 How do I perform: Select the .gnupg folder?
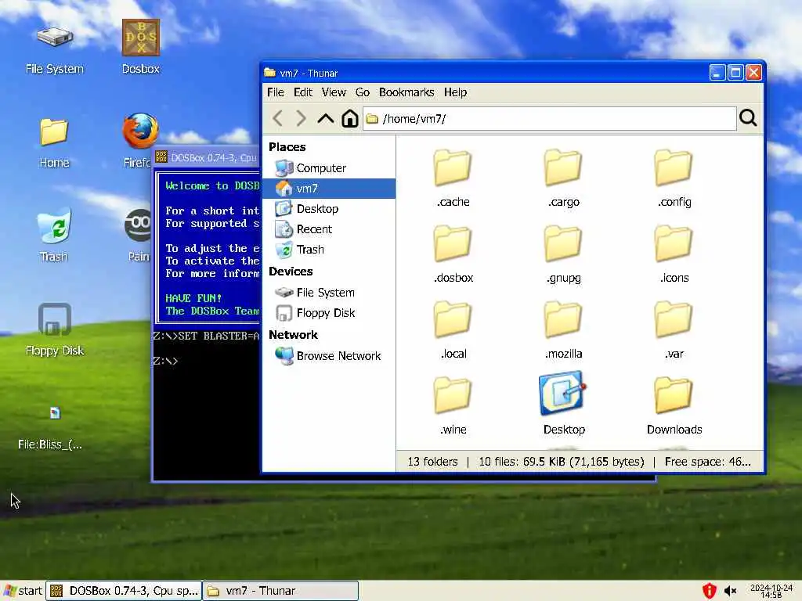click(x=564, y=254)
